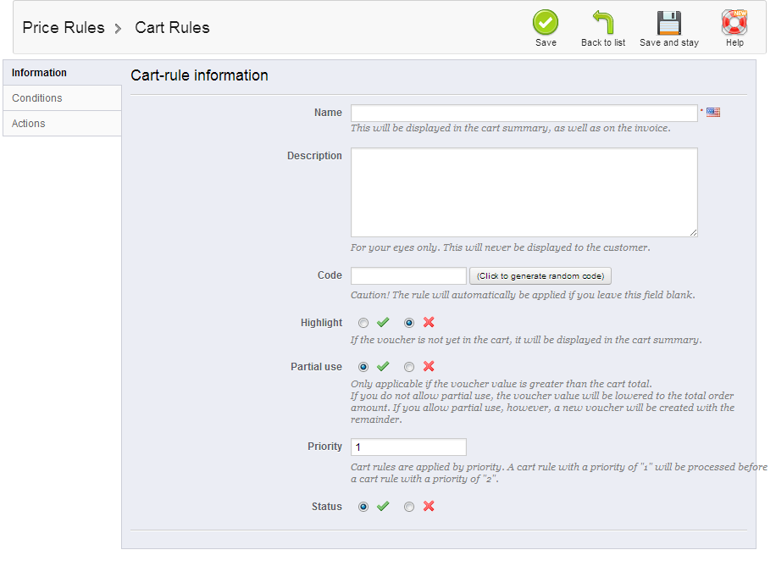Click the green checkmark next to Highlight

[x=383, y=323]
